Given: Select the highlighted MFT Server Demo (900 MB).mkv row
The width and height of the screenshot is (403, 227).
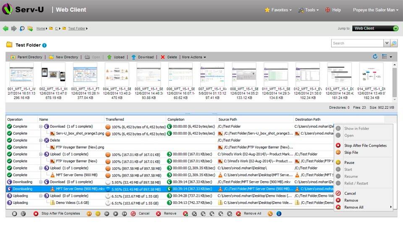Looking at the screenshot, I should click(x=170, y=189).
